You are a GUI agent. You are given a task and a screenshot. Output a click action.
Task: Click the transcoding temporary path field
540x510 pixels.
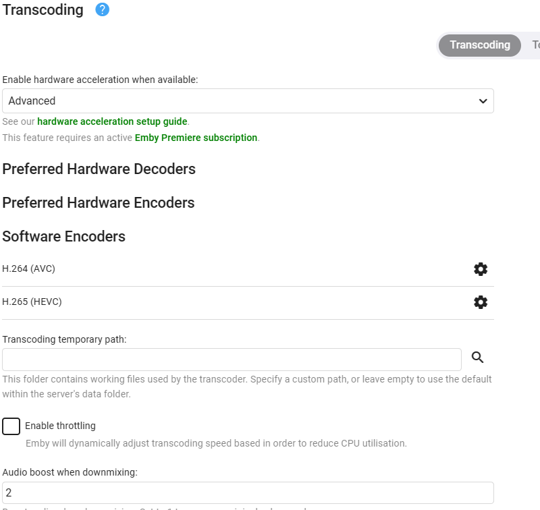232,359
